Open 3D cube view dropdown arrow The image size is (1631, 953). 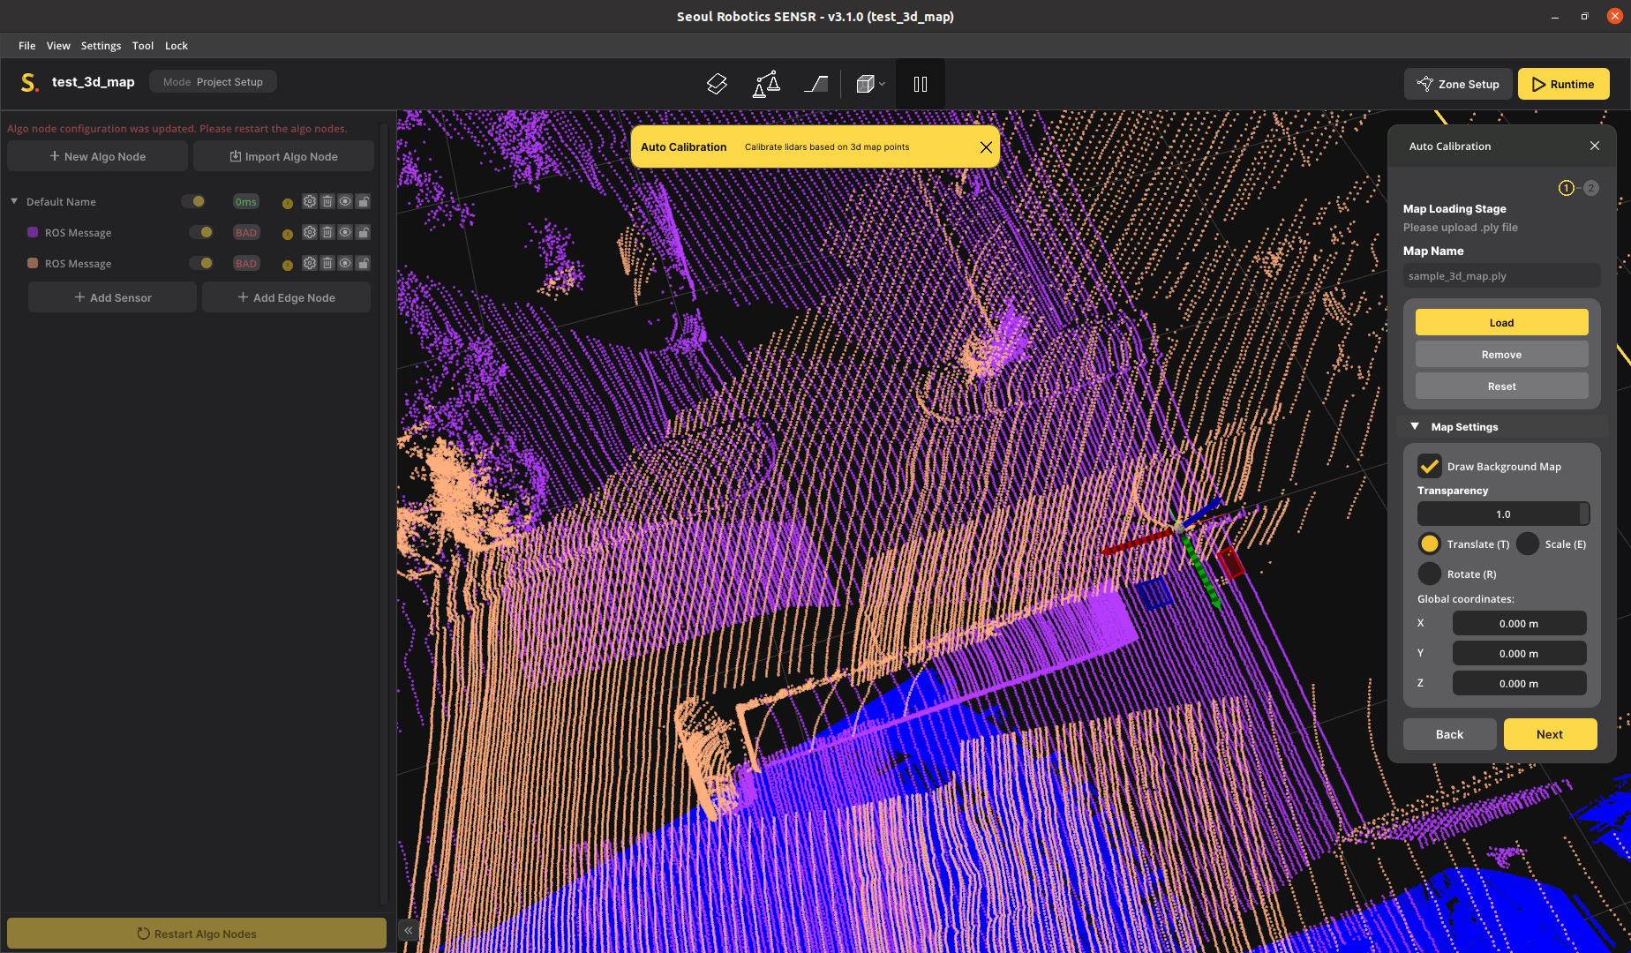point(882,85)
